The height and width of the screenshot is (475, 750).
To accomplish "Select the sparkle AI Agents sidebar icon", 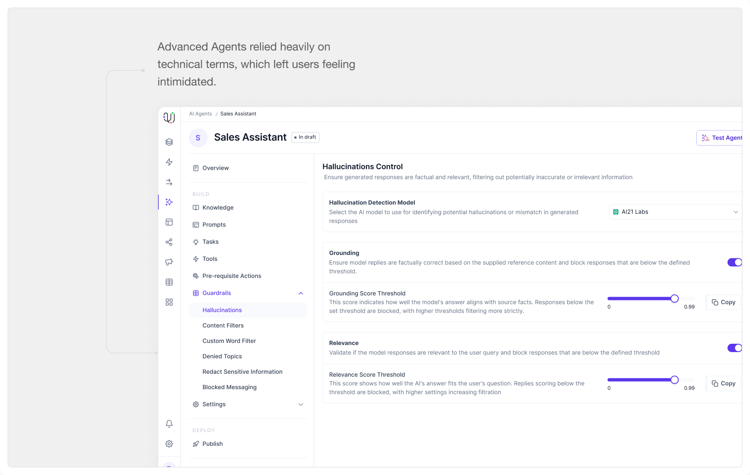I will [169, 202].
